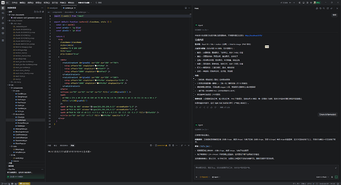Click the plus attach icon in chat input

(197, 177)
